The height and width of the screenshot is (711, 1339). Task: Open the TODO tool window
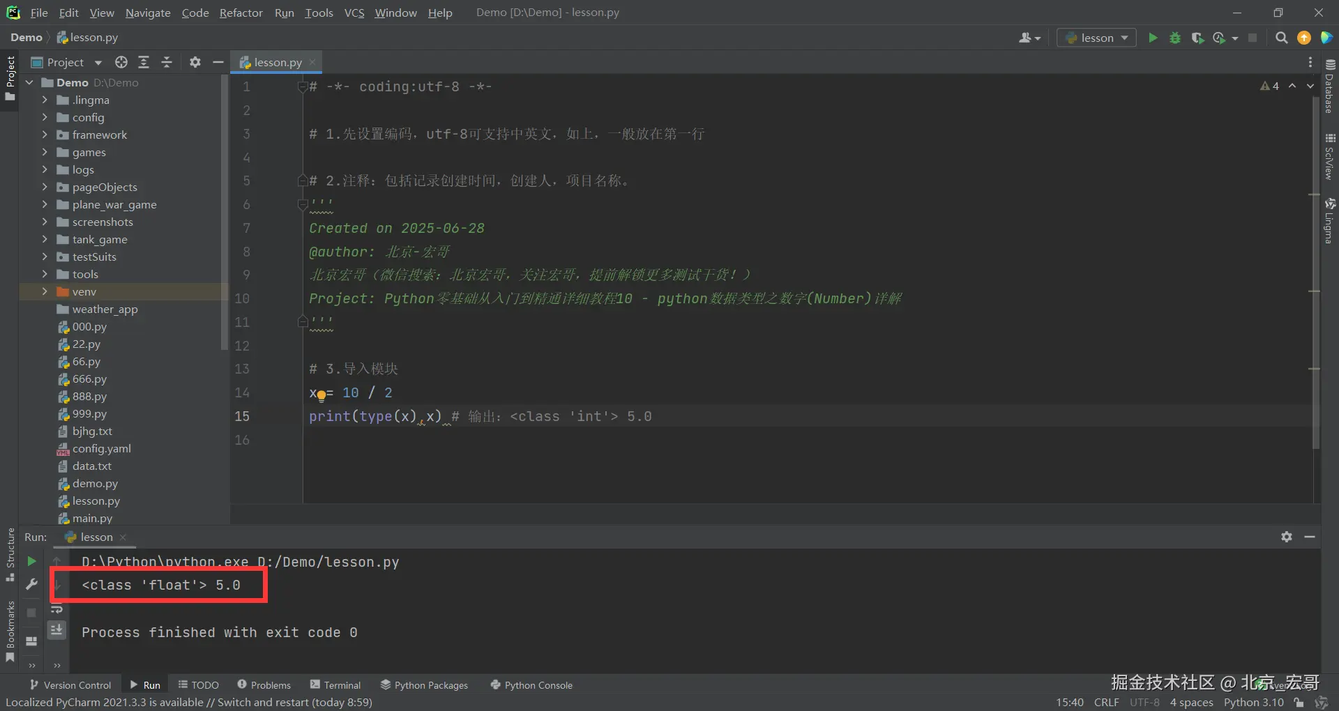(x=198, y=685)
